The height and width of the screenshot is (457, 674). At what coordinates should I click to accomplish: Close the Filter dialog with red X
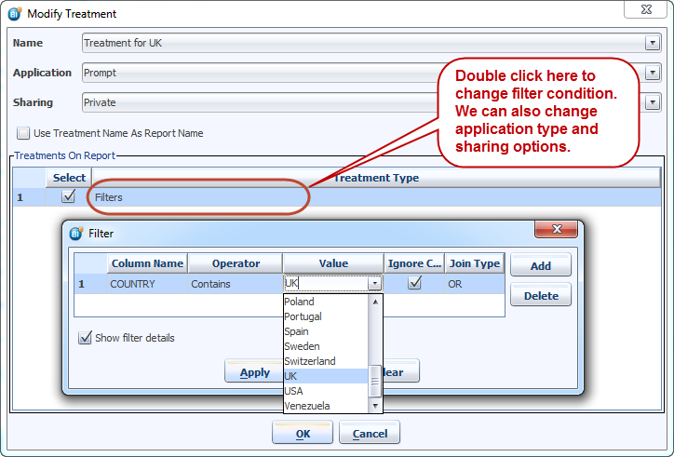tap(557, 230)
